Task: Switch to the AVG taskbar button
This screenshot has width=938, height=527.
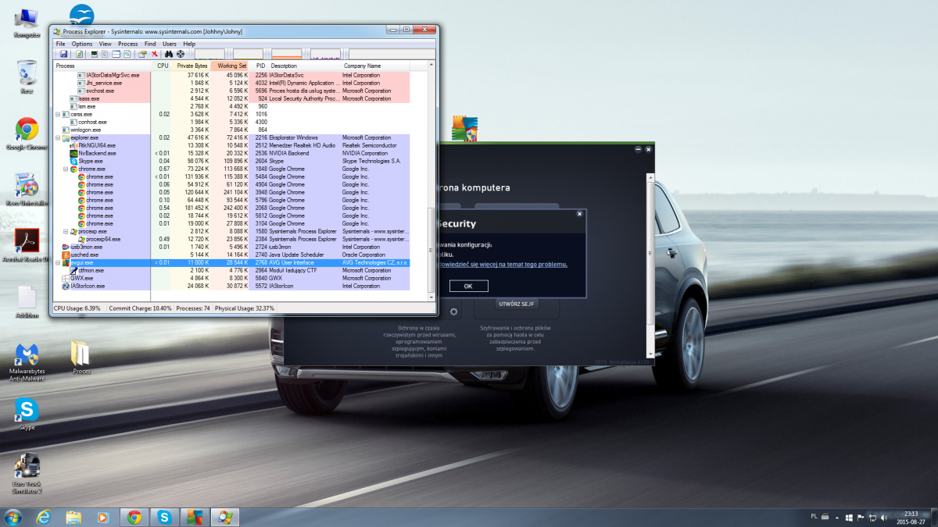Action: click(193, 517)
